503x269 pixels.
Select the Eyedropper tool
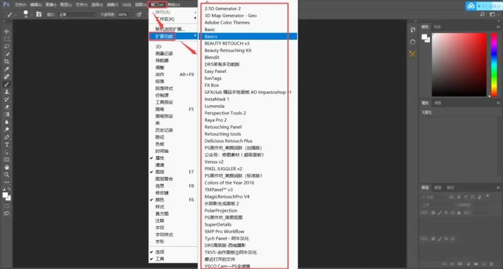pos(6,69)
